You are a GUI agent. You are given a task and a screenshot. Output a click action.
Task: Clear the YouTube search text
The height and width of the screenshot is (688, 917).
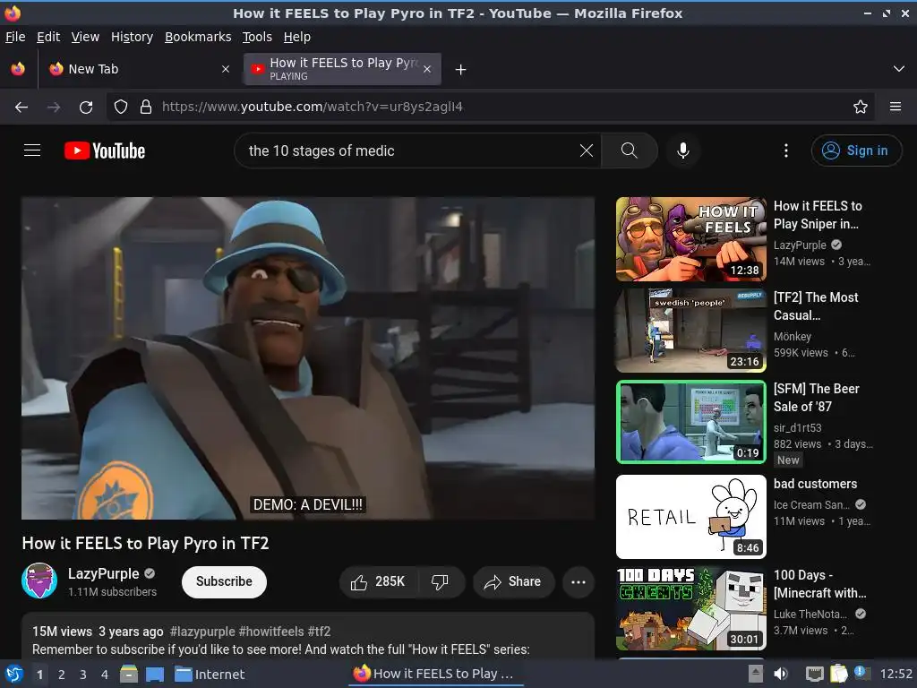586,150
